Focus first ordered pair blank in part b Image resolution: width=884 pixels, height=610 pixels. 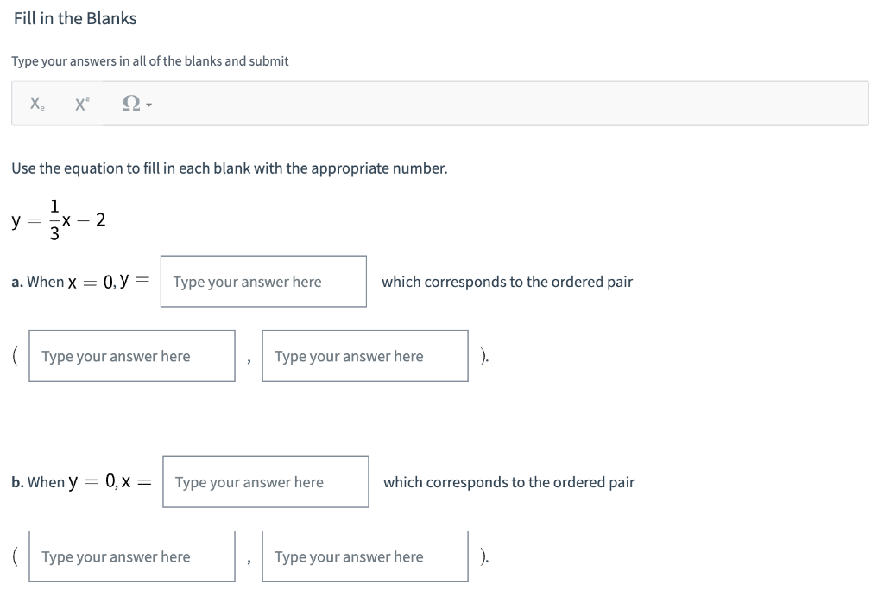[132, 556]
